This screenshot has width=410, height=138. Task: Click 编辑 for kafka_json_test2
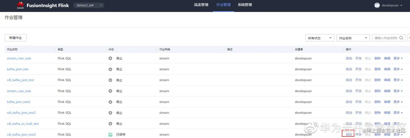(x=387, y=102)
